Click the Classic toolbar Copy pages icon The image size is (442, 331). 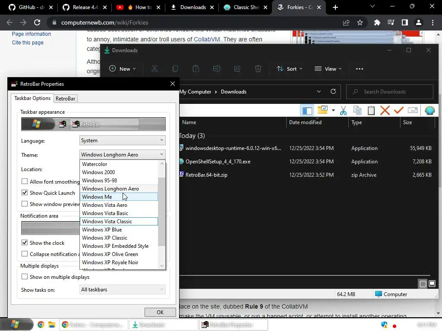[357, 111]
